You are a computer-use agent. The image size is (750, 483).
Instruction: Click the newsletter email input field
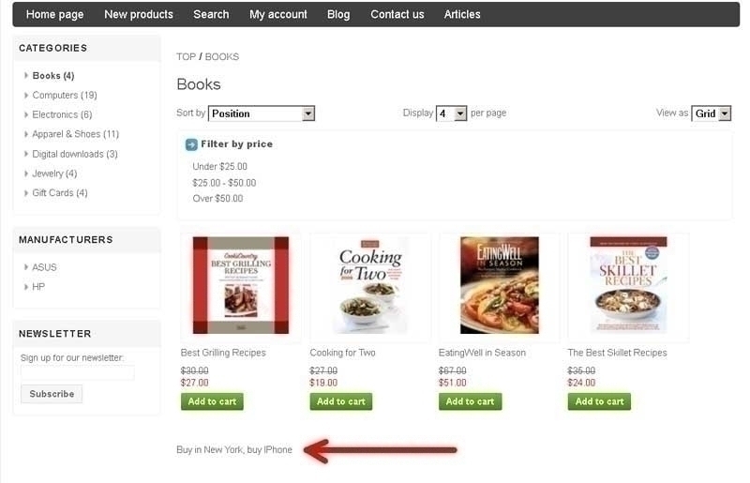(78, 373)
